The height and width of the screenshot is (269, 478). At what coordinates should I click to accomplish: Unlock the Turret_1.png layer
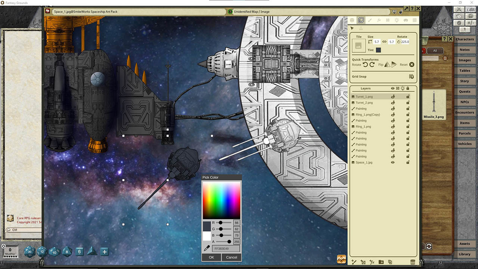click(408, 96)
